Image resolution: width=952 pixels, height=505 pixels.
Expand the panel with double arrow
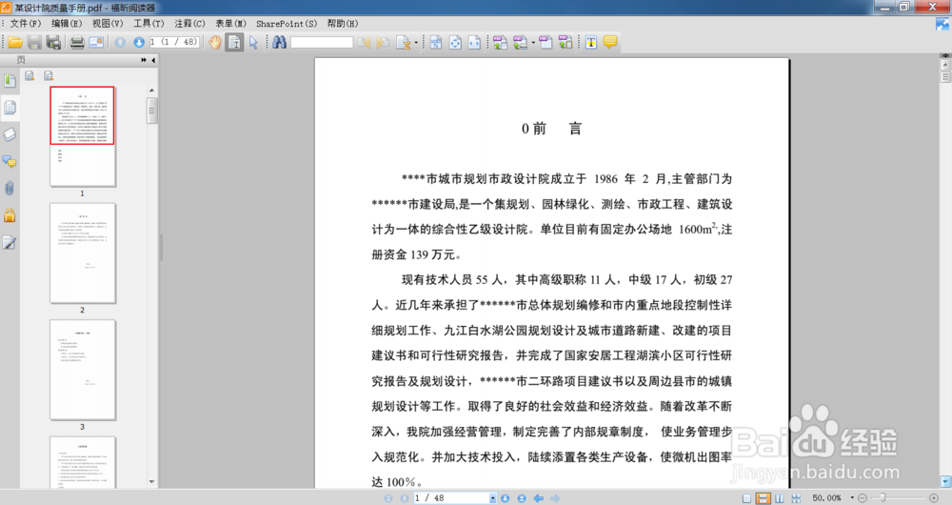[x=144, y=60]
